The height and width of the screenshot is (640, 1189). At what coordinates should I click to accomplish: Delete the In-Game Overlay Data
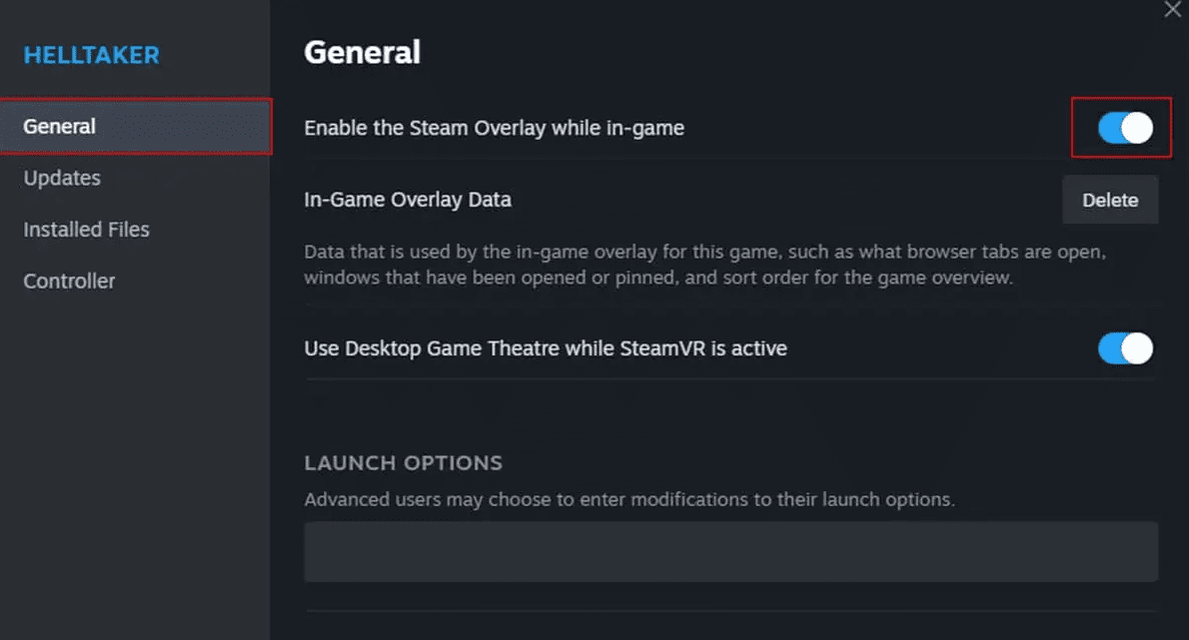pos(1109,199)
